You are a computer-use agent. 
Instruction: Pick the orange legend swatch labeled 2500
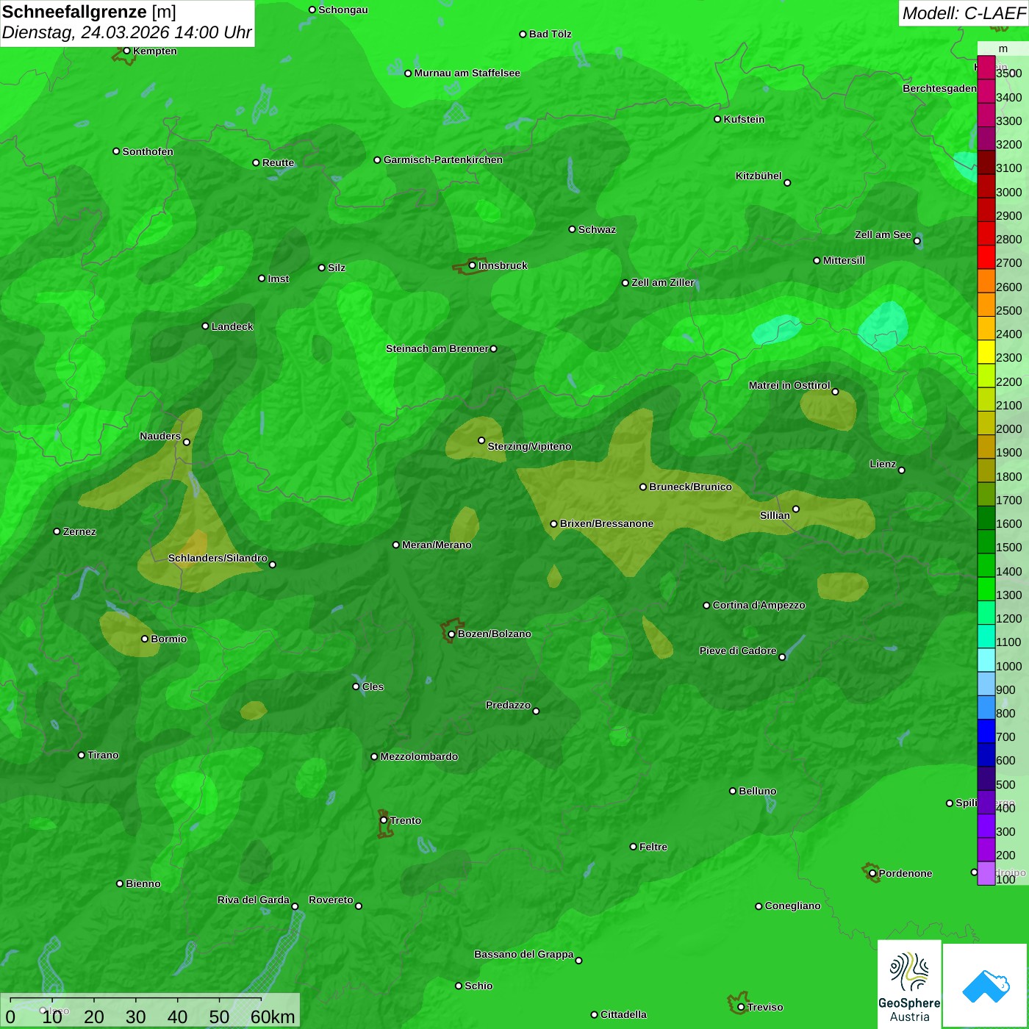click(986, 305)
